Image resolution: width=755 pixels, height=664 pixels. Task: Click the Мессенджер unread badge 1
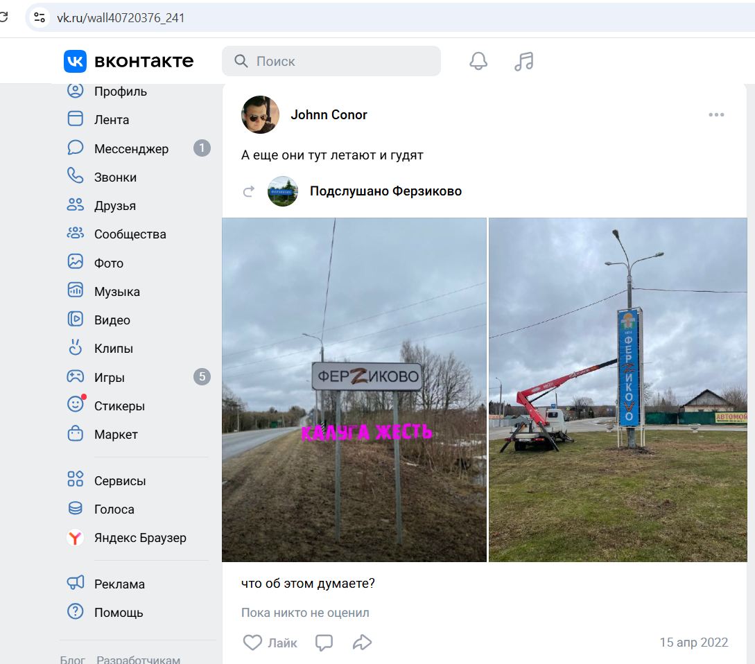coord(202,148)
